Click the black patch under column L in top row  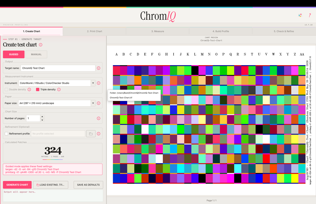[195, 70]
